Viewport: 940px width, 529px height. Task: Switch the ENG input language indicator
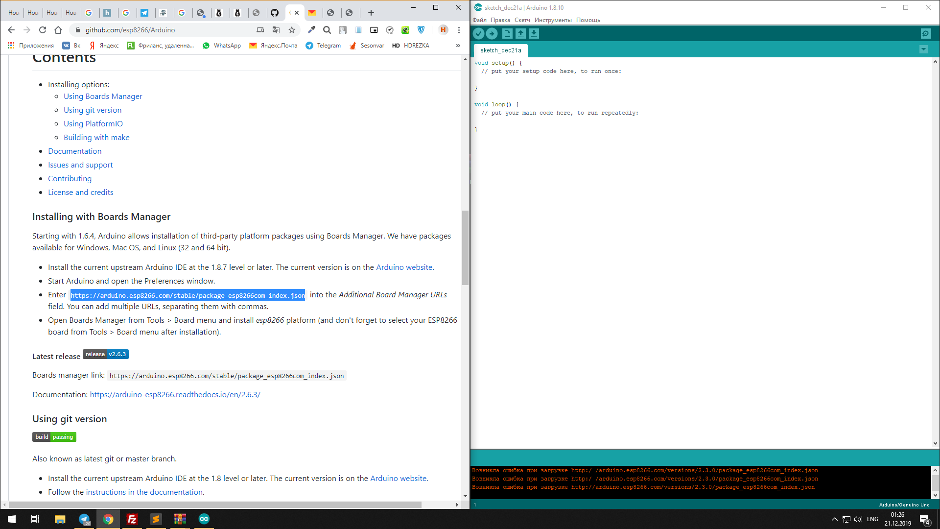(872, 519)
